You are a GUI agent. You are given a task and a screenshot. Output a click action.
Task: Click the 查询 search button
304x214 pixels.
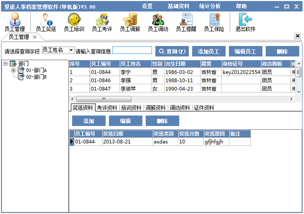coord(172,51)
